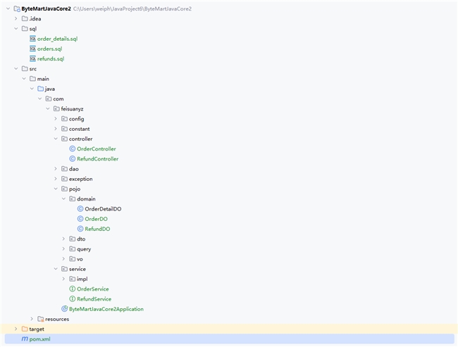Select the pom.xml file name
Viewport: 458px width, 347px height.
click(x=39, y=339)
